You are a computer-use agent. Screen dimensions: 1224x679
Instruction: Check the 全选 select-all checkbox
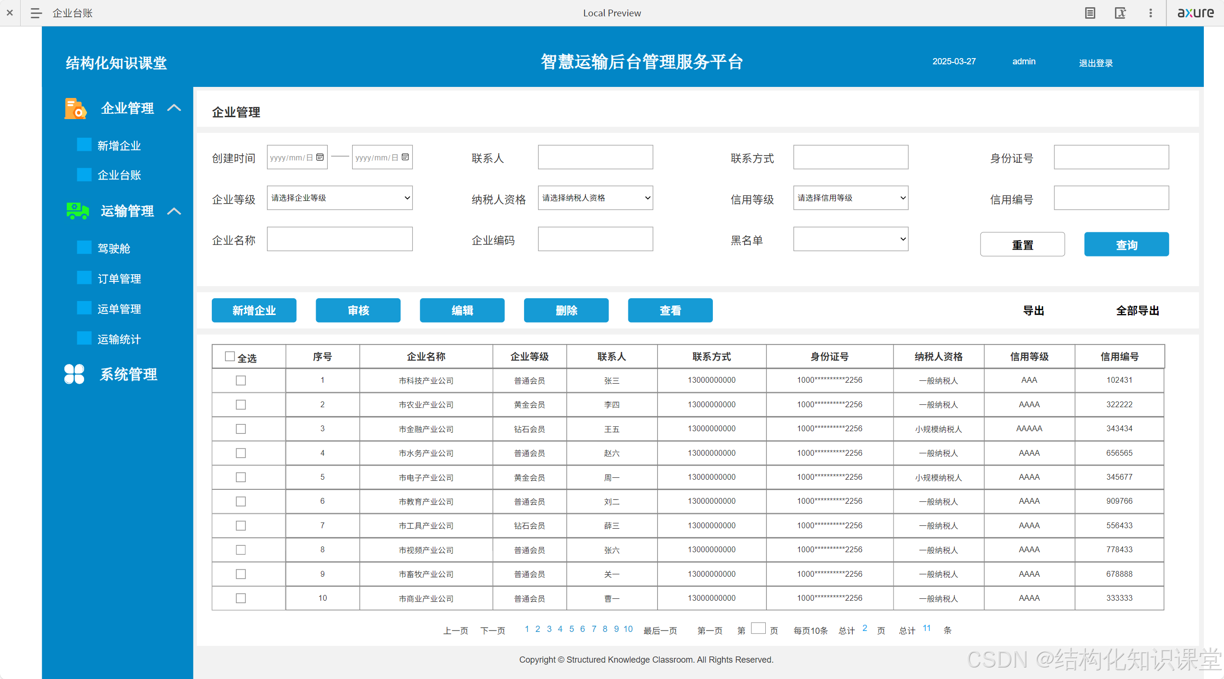(230, 356)
